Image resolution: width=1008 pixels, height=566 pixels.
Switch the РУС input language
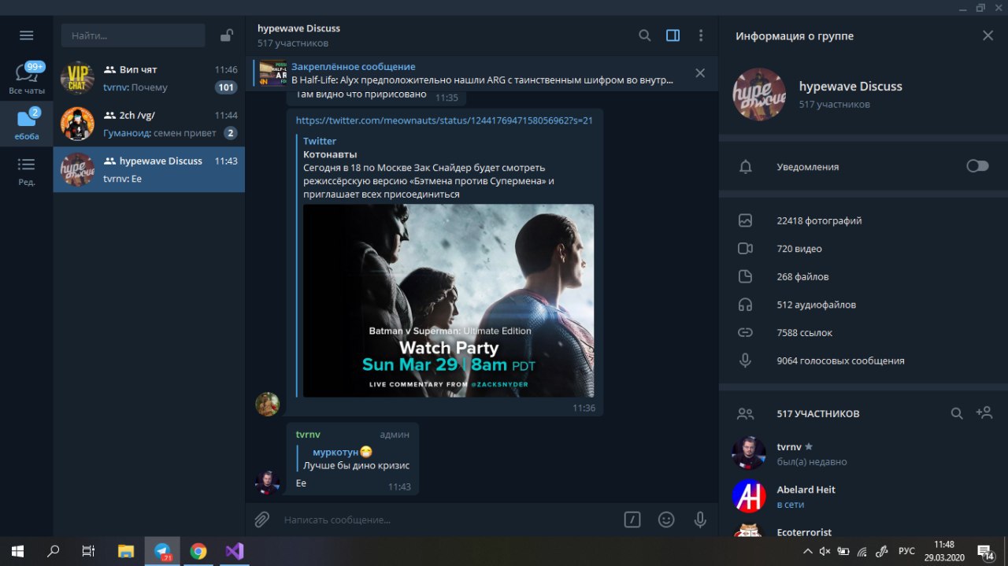[x=906, y=551]
